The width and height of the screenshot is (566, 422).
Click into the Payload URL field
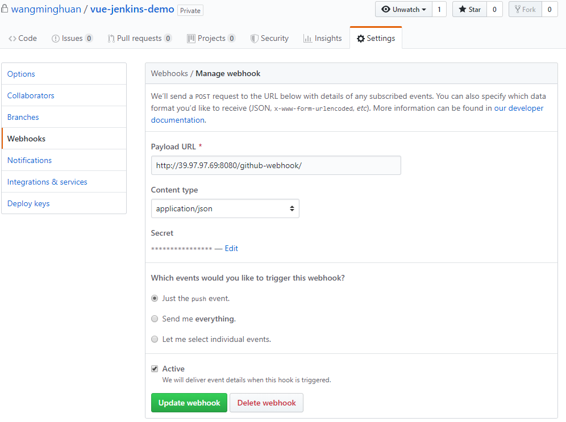coord(276,165)
